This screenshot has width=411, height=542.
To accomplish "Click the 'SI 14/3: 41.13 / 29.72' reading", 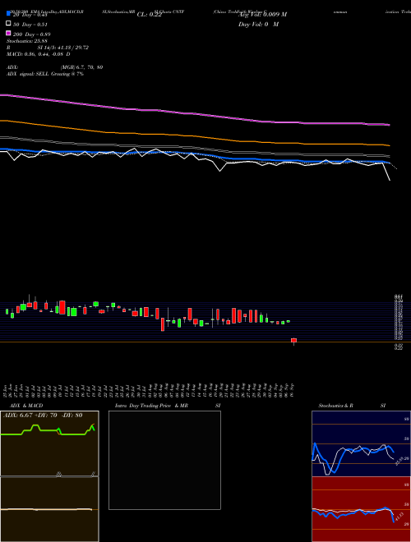I will click(63, 48).
